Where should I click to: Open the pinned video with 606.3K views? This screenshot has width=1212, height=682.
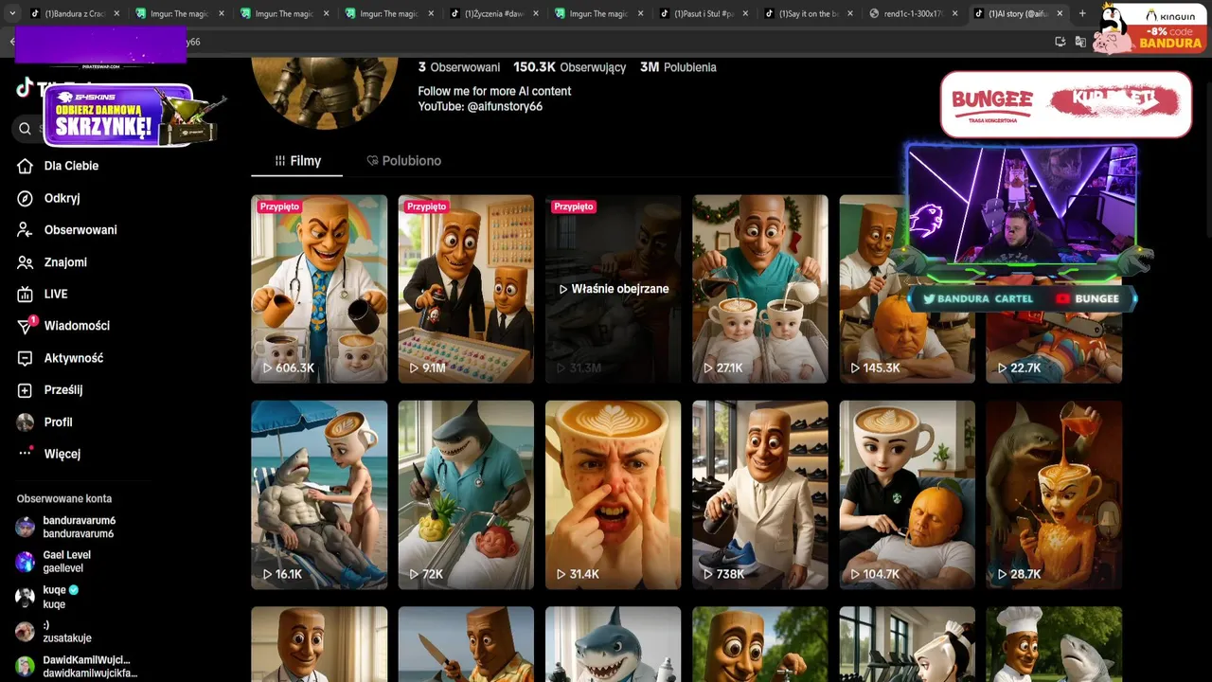click(319, 289)
